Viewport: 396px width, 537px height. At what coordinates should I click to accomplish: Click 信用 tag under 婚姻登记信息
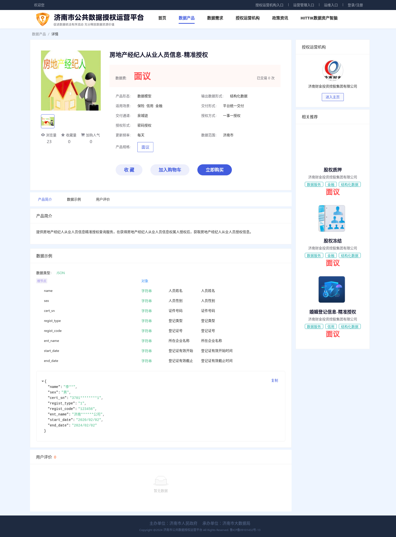click(x=331, y=327)
